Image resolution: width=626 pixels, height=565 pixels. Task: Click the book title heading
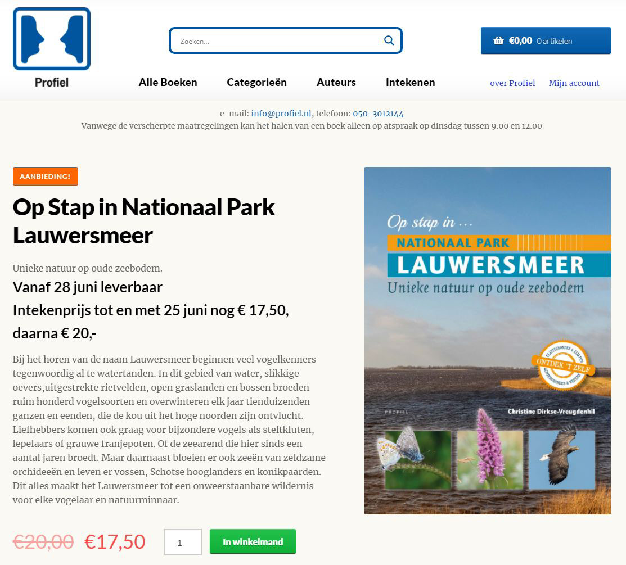[x=144, y=221]
